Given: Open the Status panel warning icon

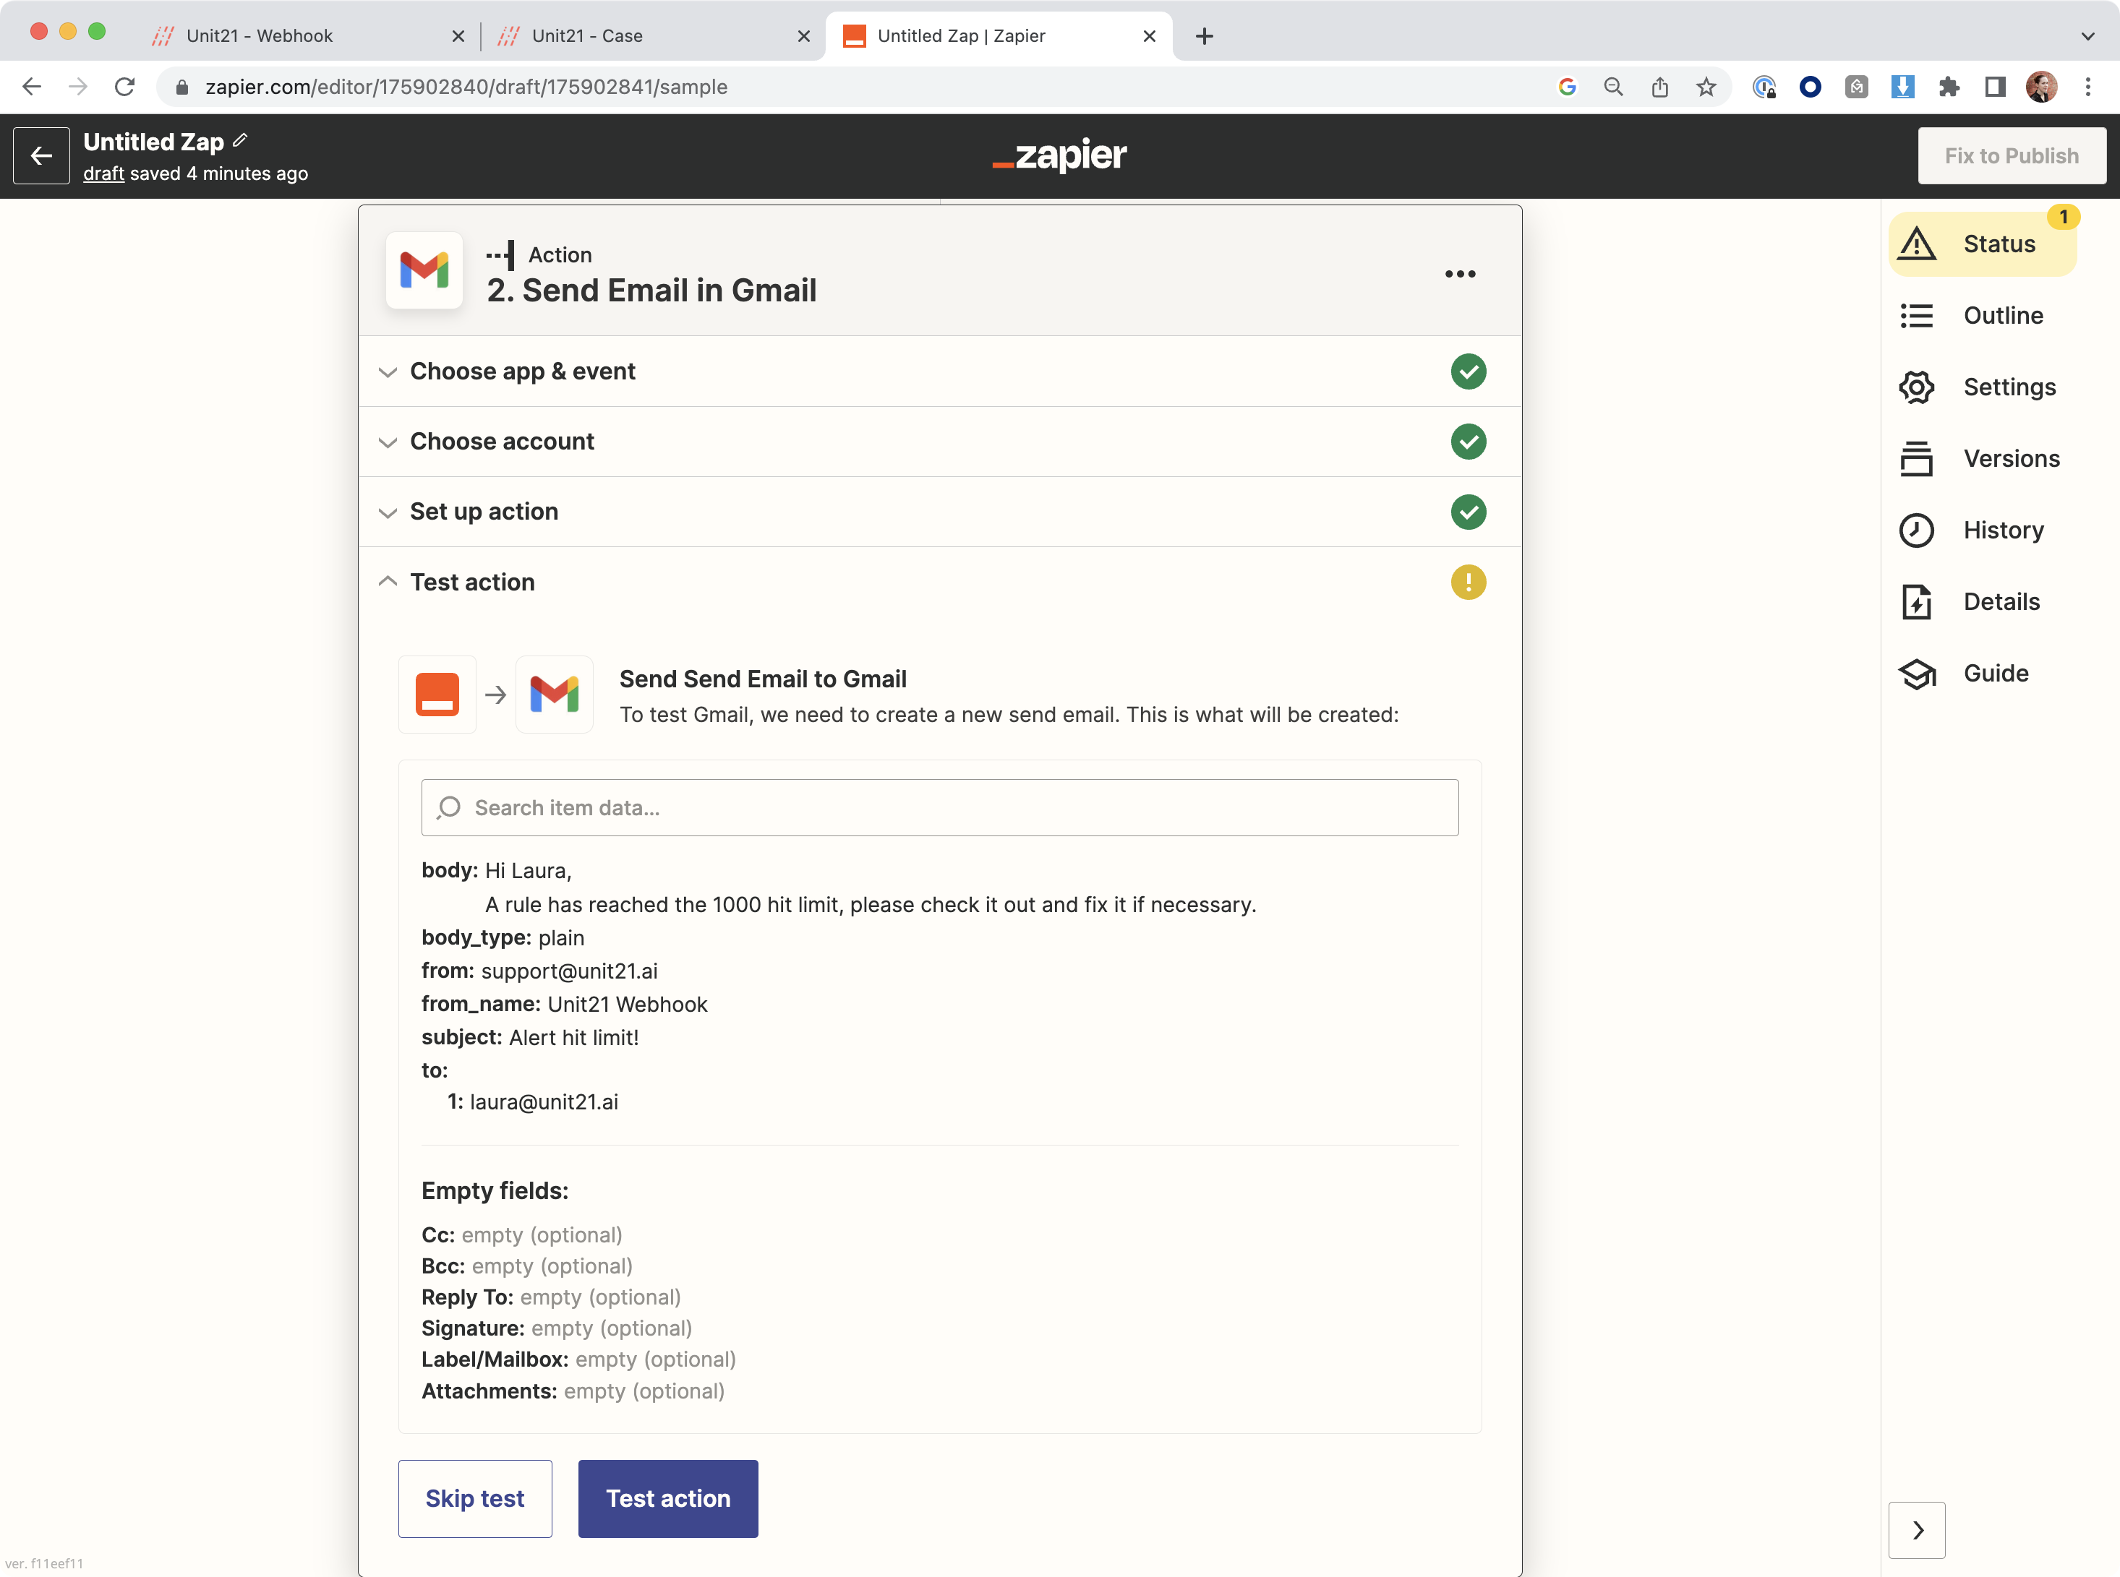Looking at the screenshot, I should click(1917, 244).
